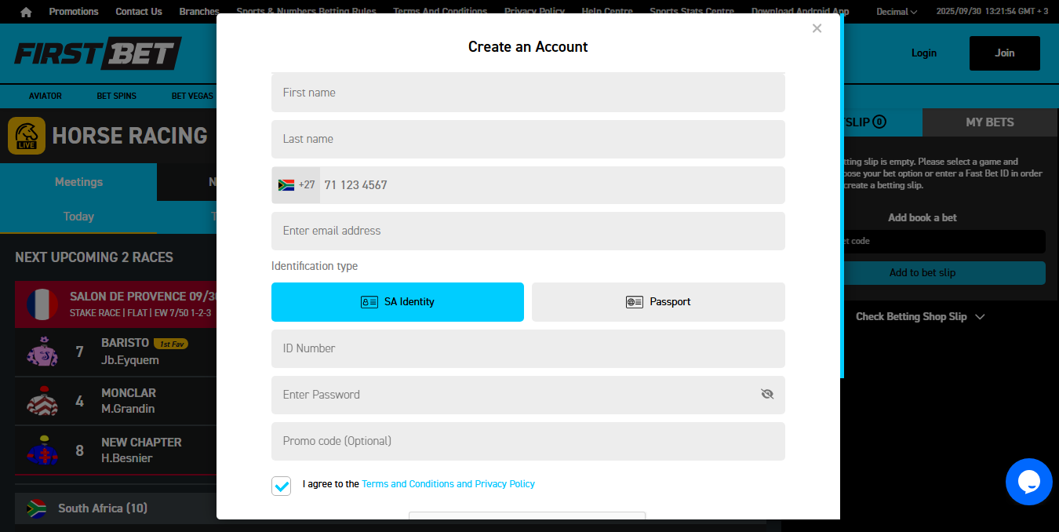Click the passport icon on Passport option
This screenshot has width=1059, height=532.
tap(634, 301)
